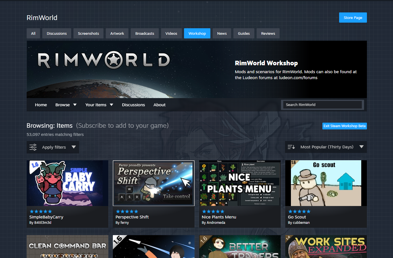Switch to the Discussions tab

[56, 33]
